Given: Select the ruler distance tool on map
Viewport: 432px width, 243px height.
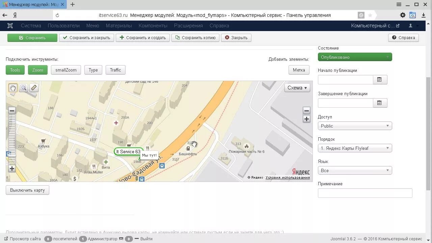Looking at the screenshot, I should (34, 88).
